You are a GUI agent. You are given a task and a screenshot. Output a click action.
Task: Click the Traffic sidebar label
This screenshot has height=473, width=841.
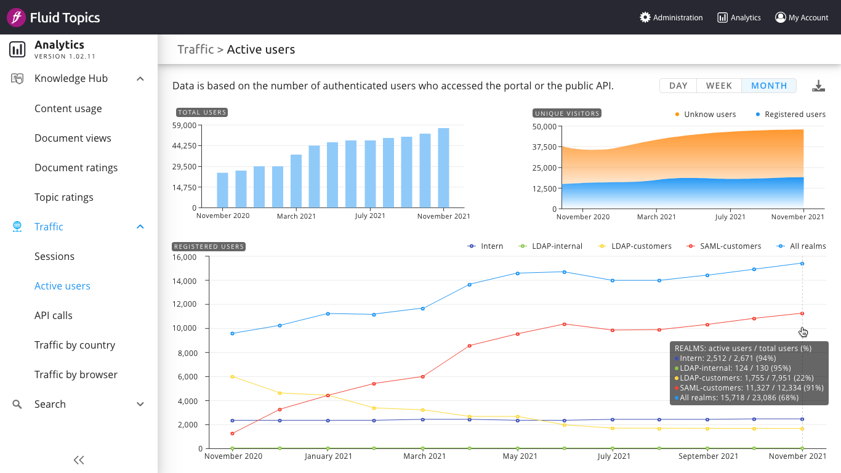(49, 227)
